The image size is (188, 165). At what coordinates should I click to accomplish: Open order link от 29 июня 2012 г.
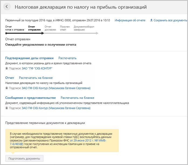88,140
